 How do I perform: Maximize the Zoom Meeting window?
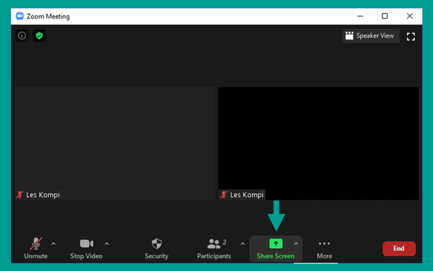[385, 16]
